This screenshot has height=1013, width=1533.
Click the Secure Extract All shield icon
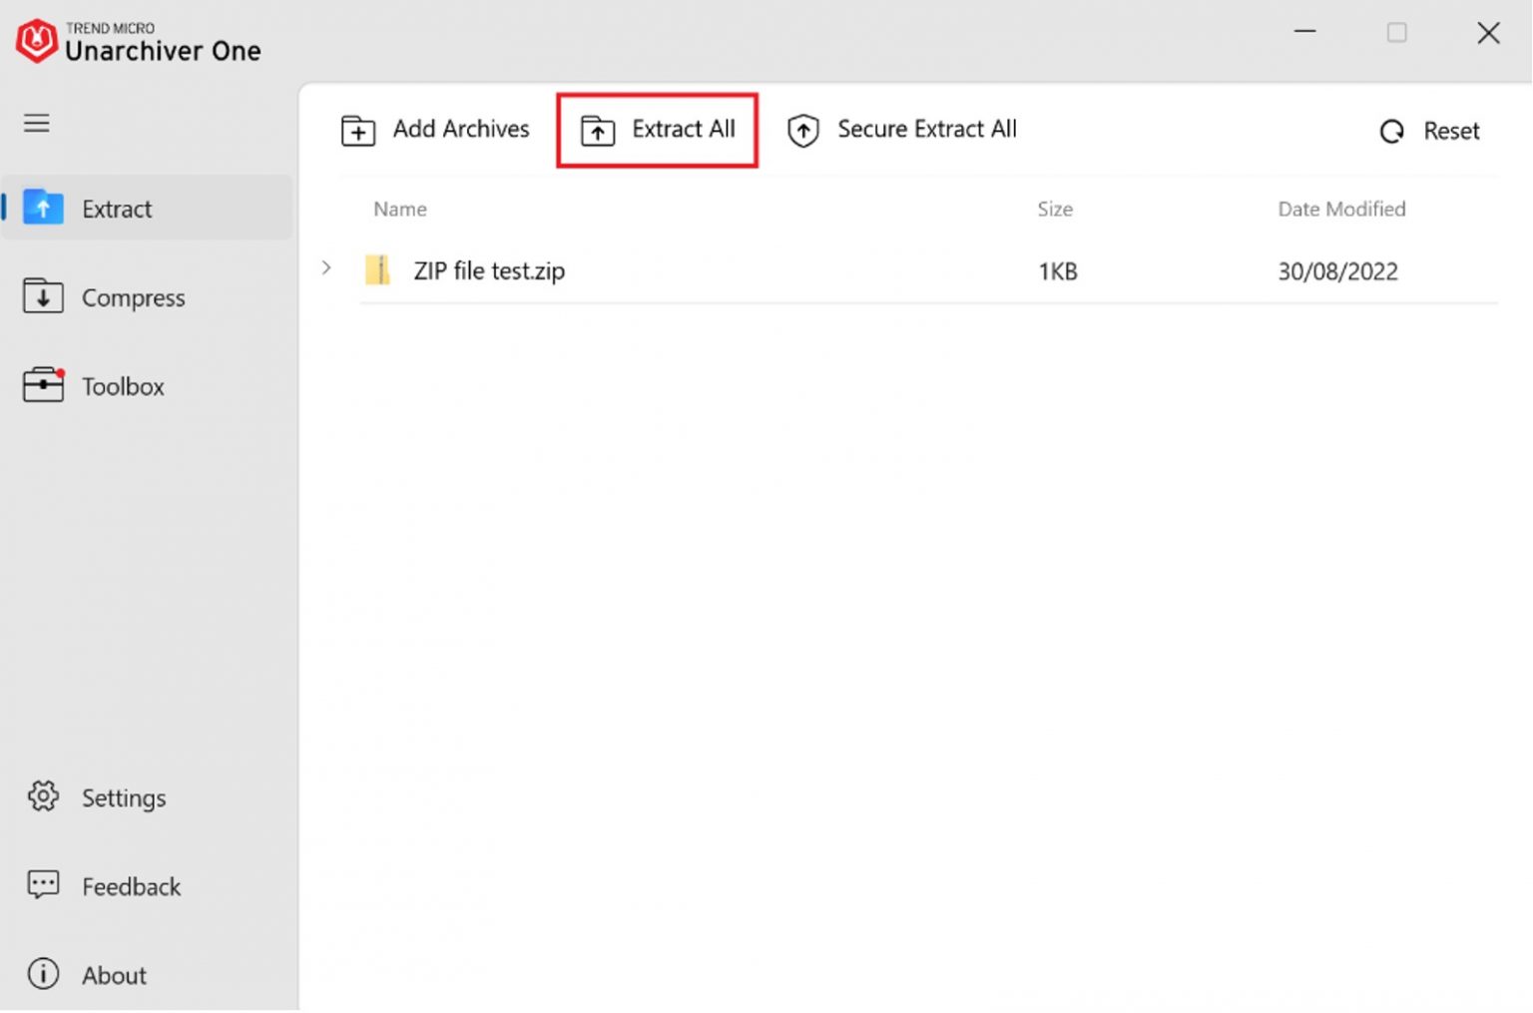[x=803, y=131]
